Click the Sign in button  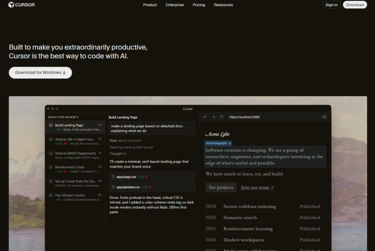[x=332, y=5]
